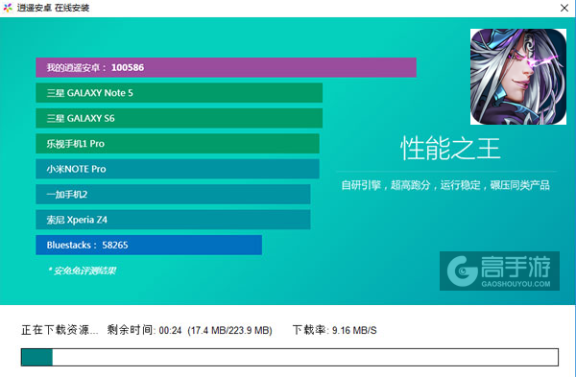Select the 我的逍遥安卓 100586 score bar
The image size is (576, 377).
[x=226, y=67]
